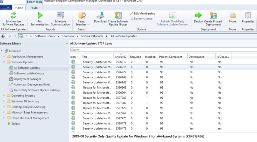Screen dimensions: 257x142
Task: Expand the Application Management node
Action: click(4, 56)
